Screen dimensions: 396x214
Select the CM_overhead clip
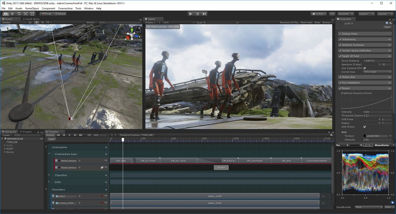coord(255,161)
